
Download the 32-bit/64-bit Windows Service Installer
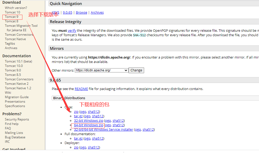tap(104, 130)
